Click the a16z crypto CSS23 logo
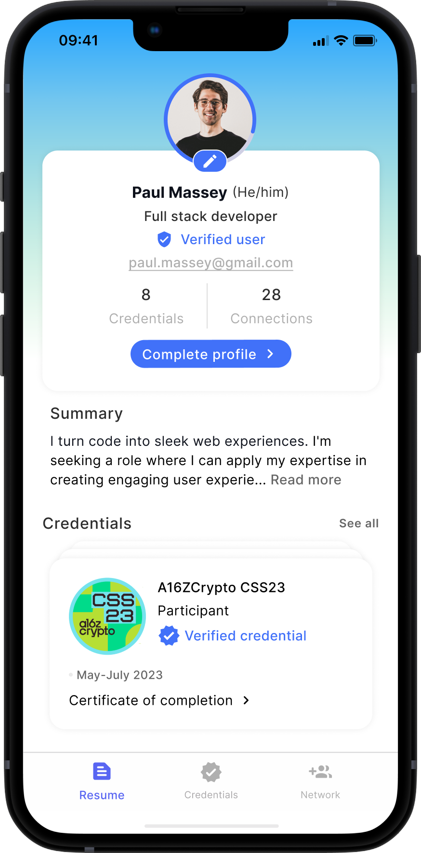Viewport: 421px width, 853px height. 107,616
